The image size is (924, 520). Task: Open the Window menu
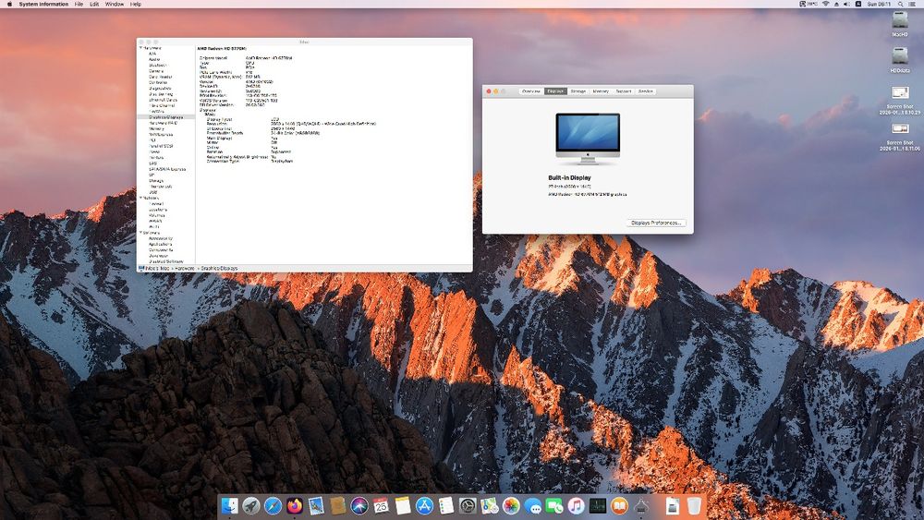tap(115, 4)
